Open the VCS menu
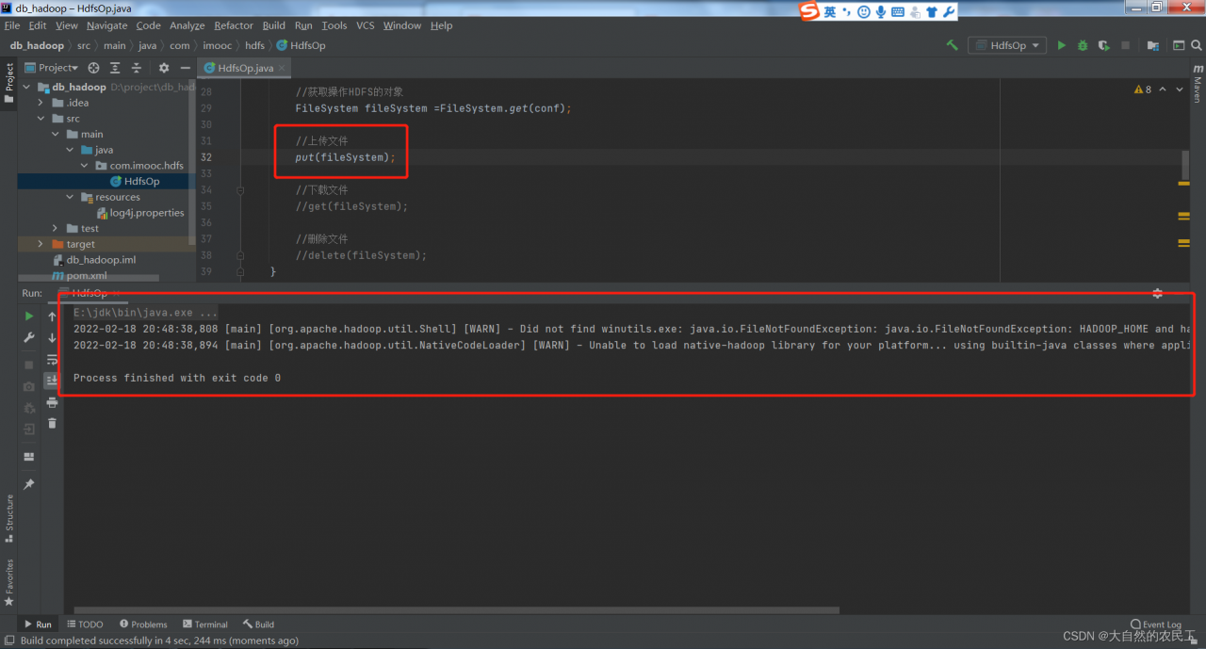 pos(365,25)
